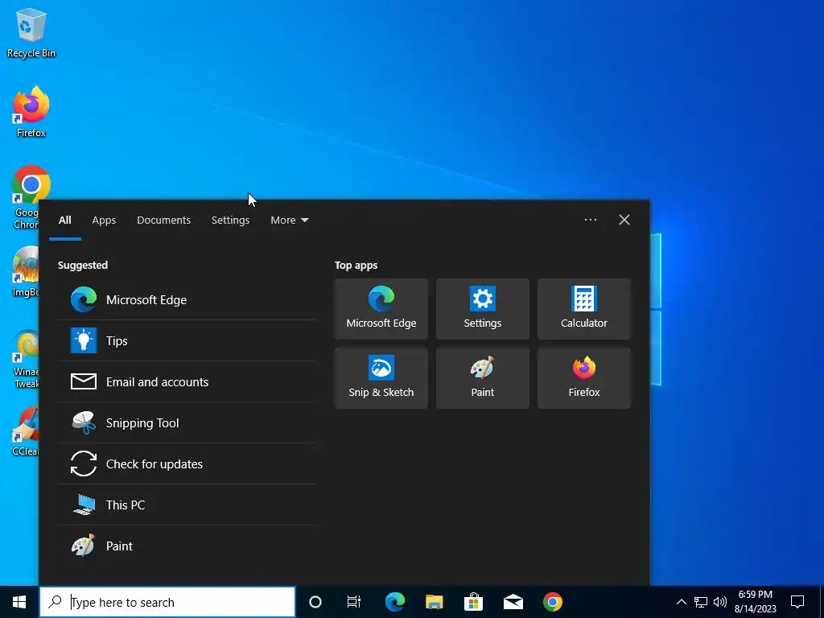Open Microsoft Store from the taskbar
The height and width of the screenshot is (618, 824).
pyautogui.click(x=473, y=602)
